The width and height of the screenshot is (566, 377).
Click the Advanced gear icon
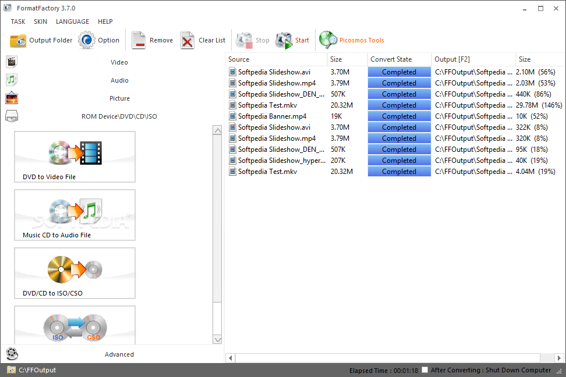tap(12, 354)
